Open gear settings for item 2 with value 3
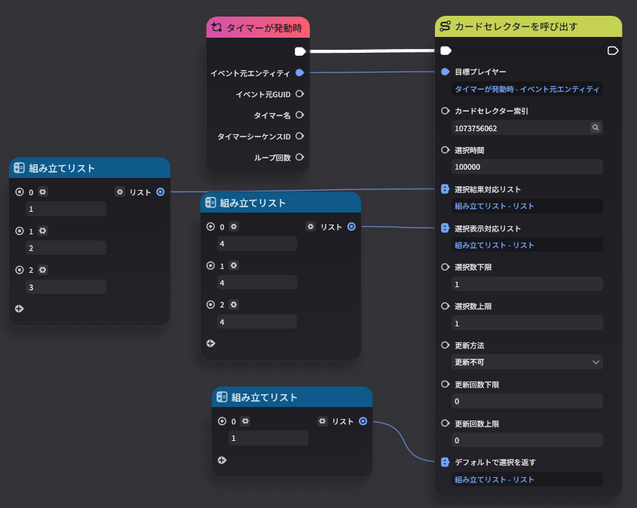637x508 pixels. 43,270
